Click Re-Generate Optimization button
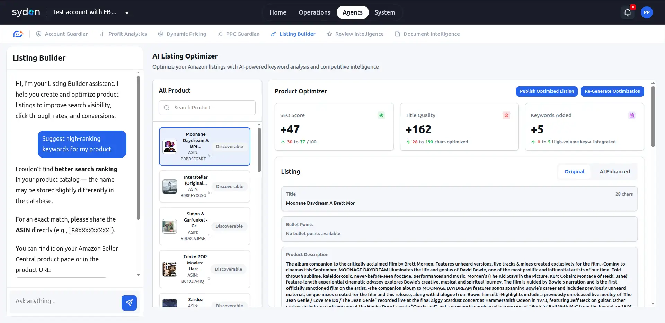 (x=612, y=91)
